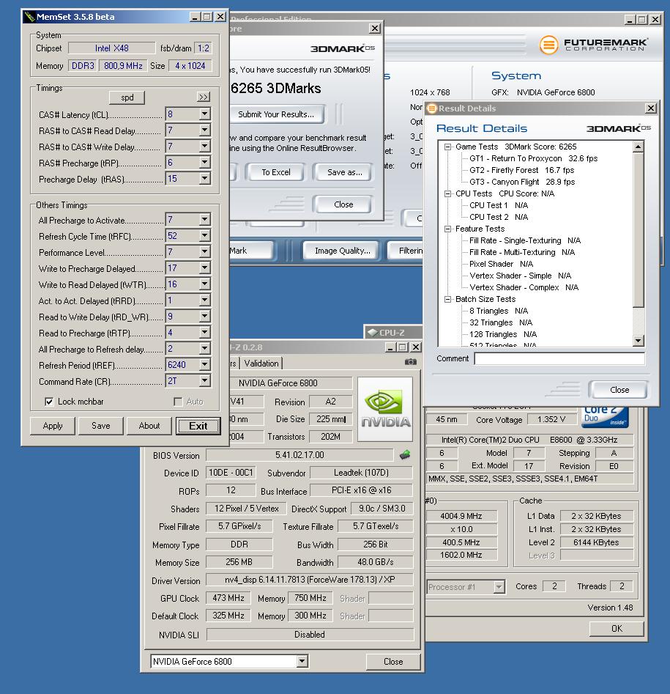The width and height of the screenshot is (670, 694).
Task: Collapse the Game Tests tree node
Action: [447, 147]
